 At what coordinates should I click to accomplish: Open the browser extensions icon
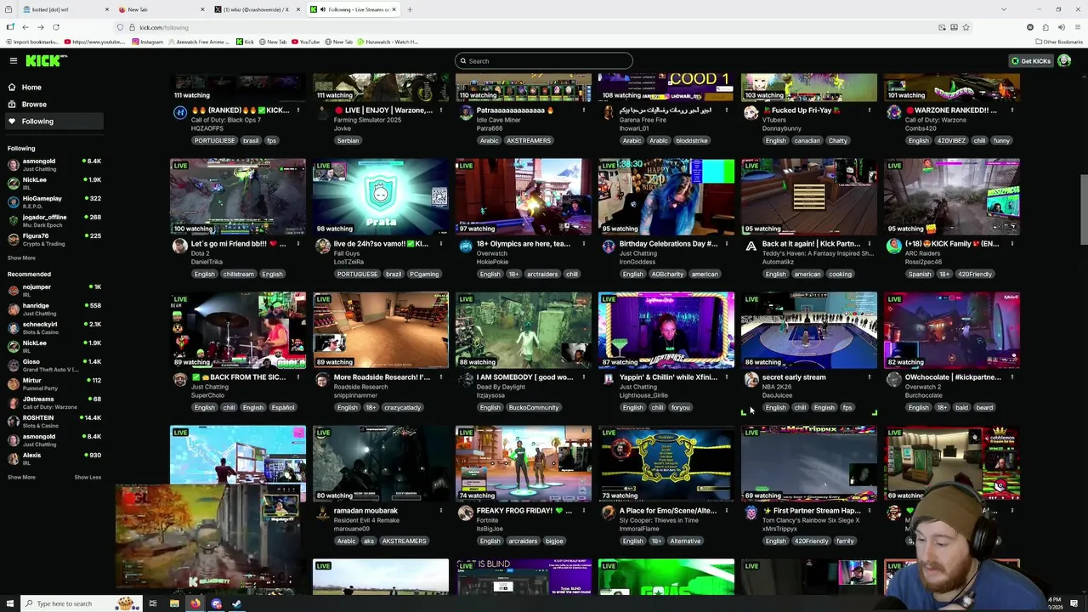[1045, 27]
